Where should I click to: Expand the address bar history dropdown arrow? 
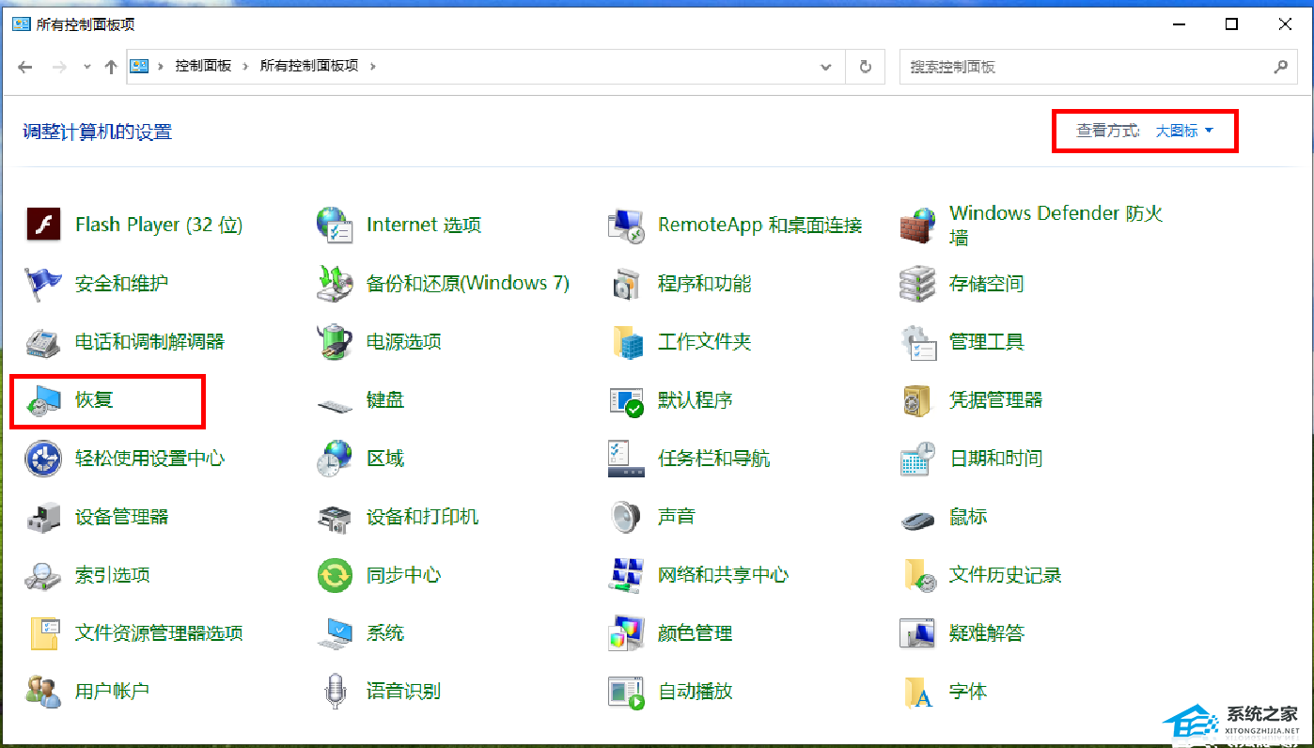(x=826, y=67)
